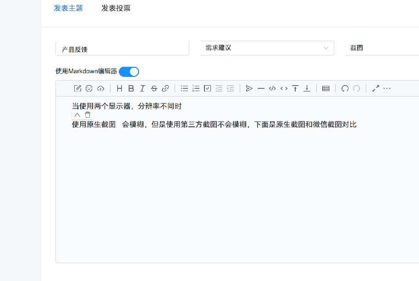Screen dimensions: 419x281
Task: Click the outdent icon
Action: (x=219, y=88)
